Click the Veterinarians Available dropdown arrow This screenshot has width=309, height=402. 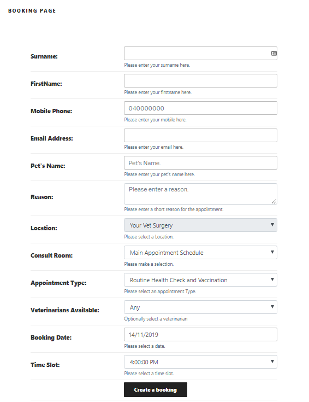[272, 307]
